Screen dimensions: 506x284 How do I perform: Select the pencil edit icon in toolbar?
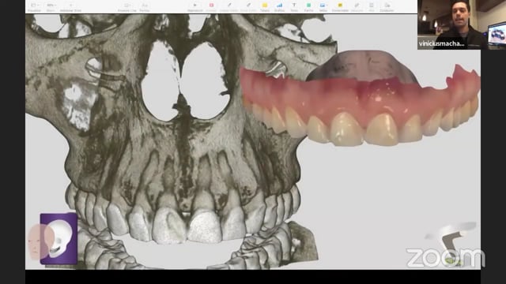coord(229,6)
